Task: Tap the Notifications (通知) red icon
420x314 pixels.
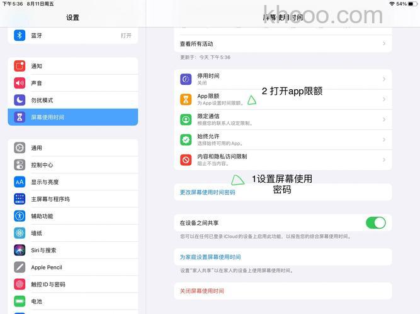Action: point(20,66)
